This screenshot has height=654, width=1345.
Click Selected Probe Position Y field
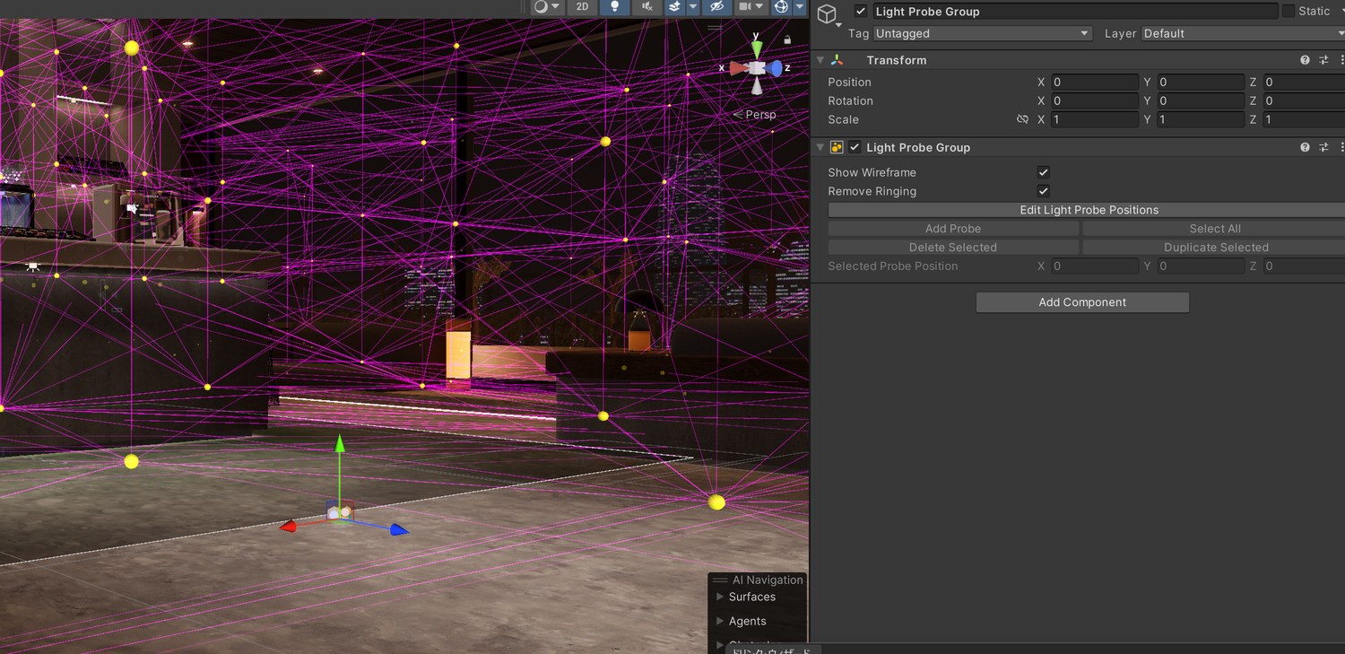[x=1200, y=266]
